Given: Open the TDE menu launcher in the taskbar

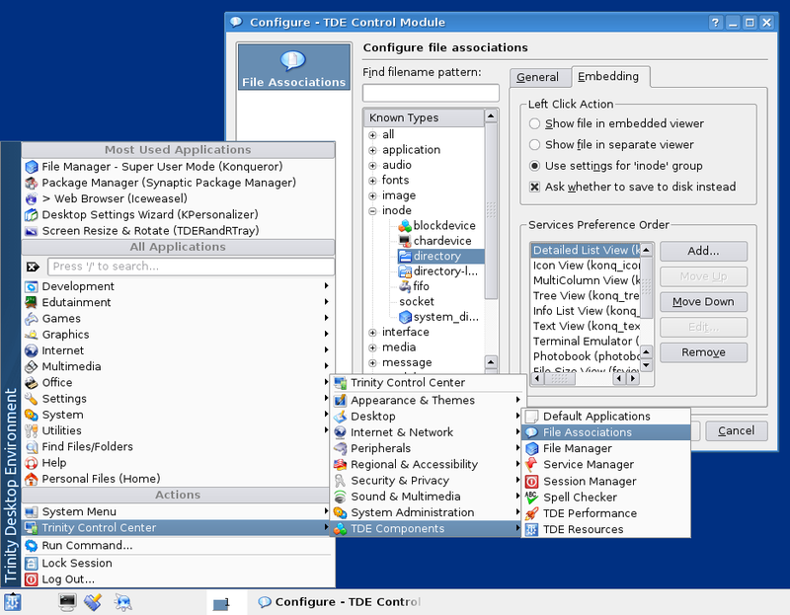Looking at the screenshot, I should (x=12, y=602).
